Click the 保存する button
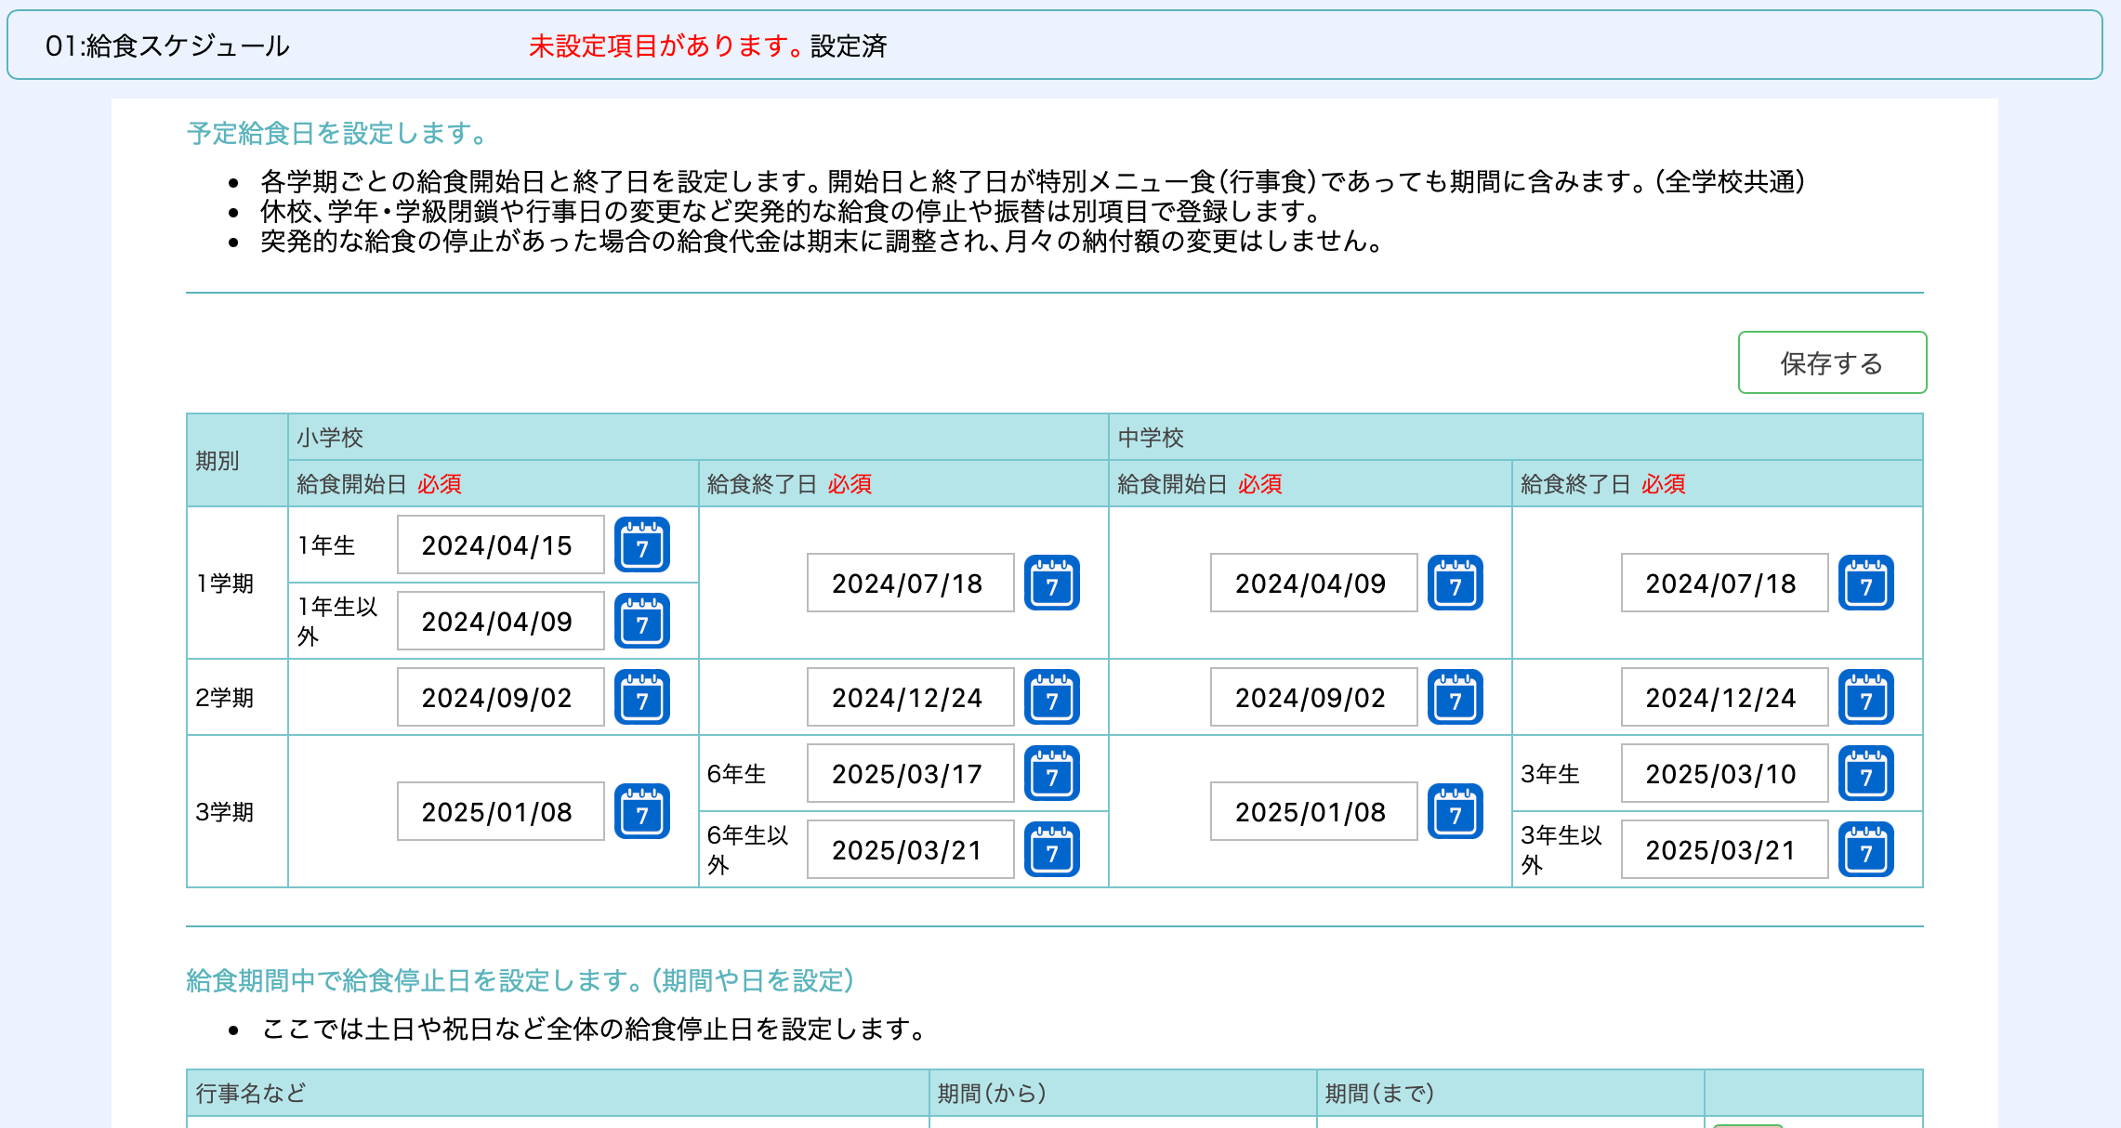The height and width of the screenshot is (1128, 2121). click(x=1831, y=362)
